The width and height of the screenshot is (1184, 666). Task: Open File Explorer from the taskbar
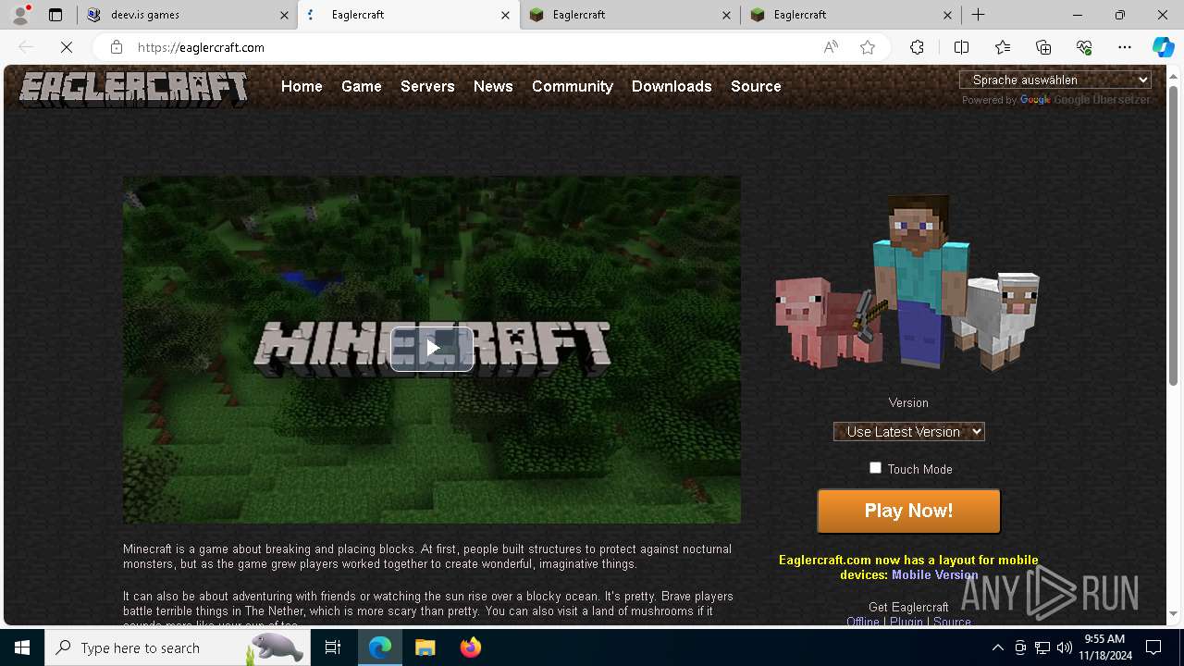point(425,647)
